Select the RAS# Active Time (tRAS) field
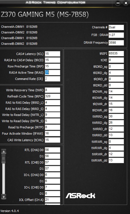130x214 pixels. 52,73
